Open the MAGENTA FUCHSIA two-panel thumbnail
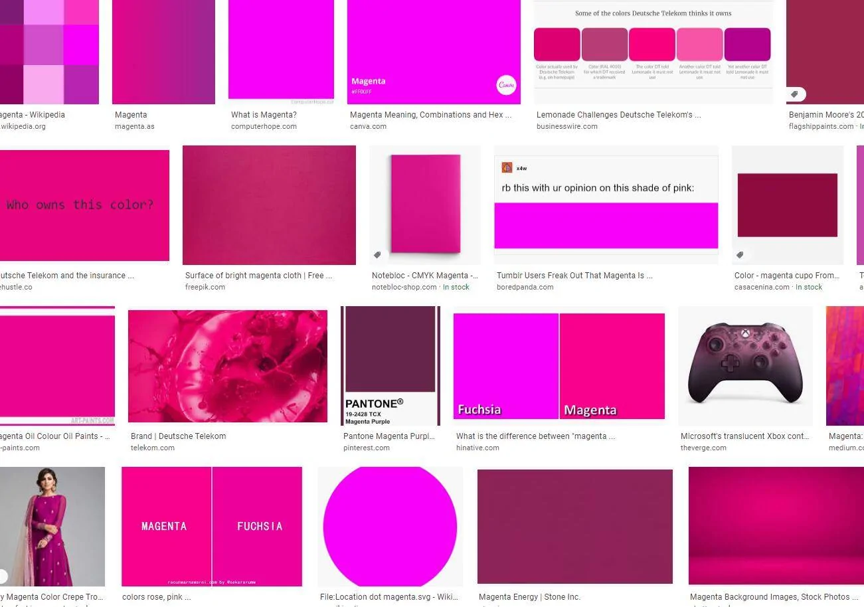Viewport: 864px width, 607px height. click(x=212, y=527)
